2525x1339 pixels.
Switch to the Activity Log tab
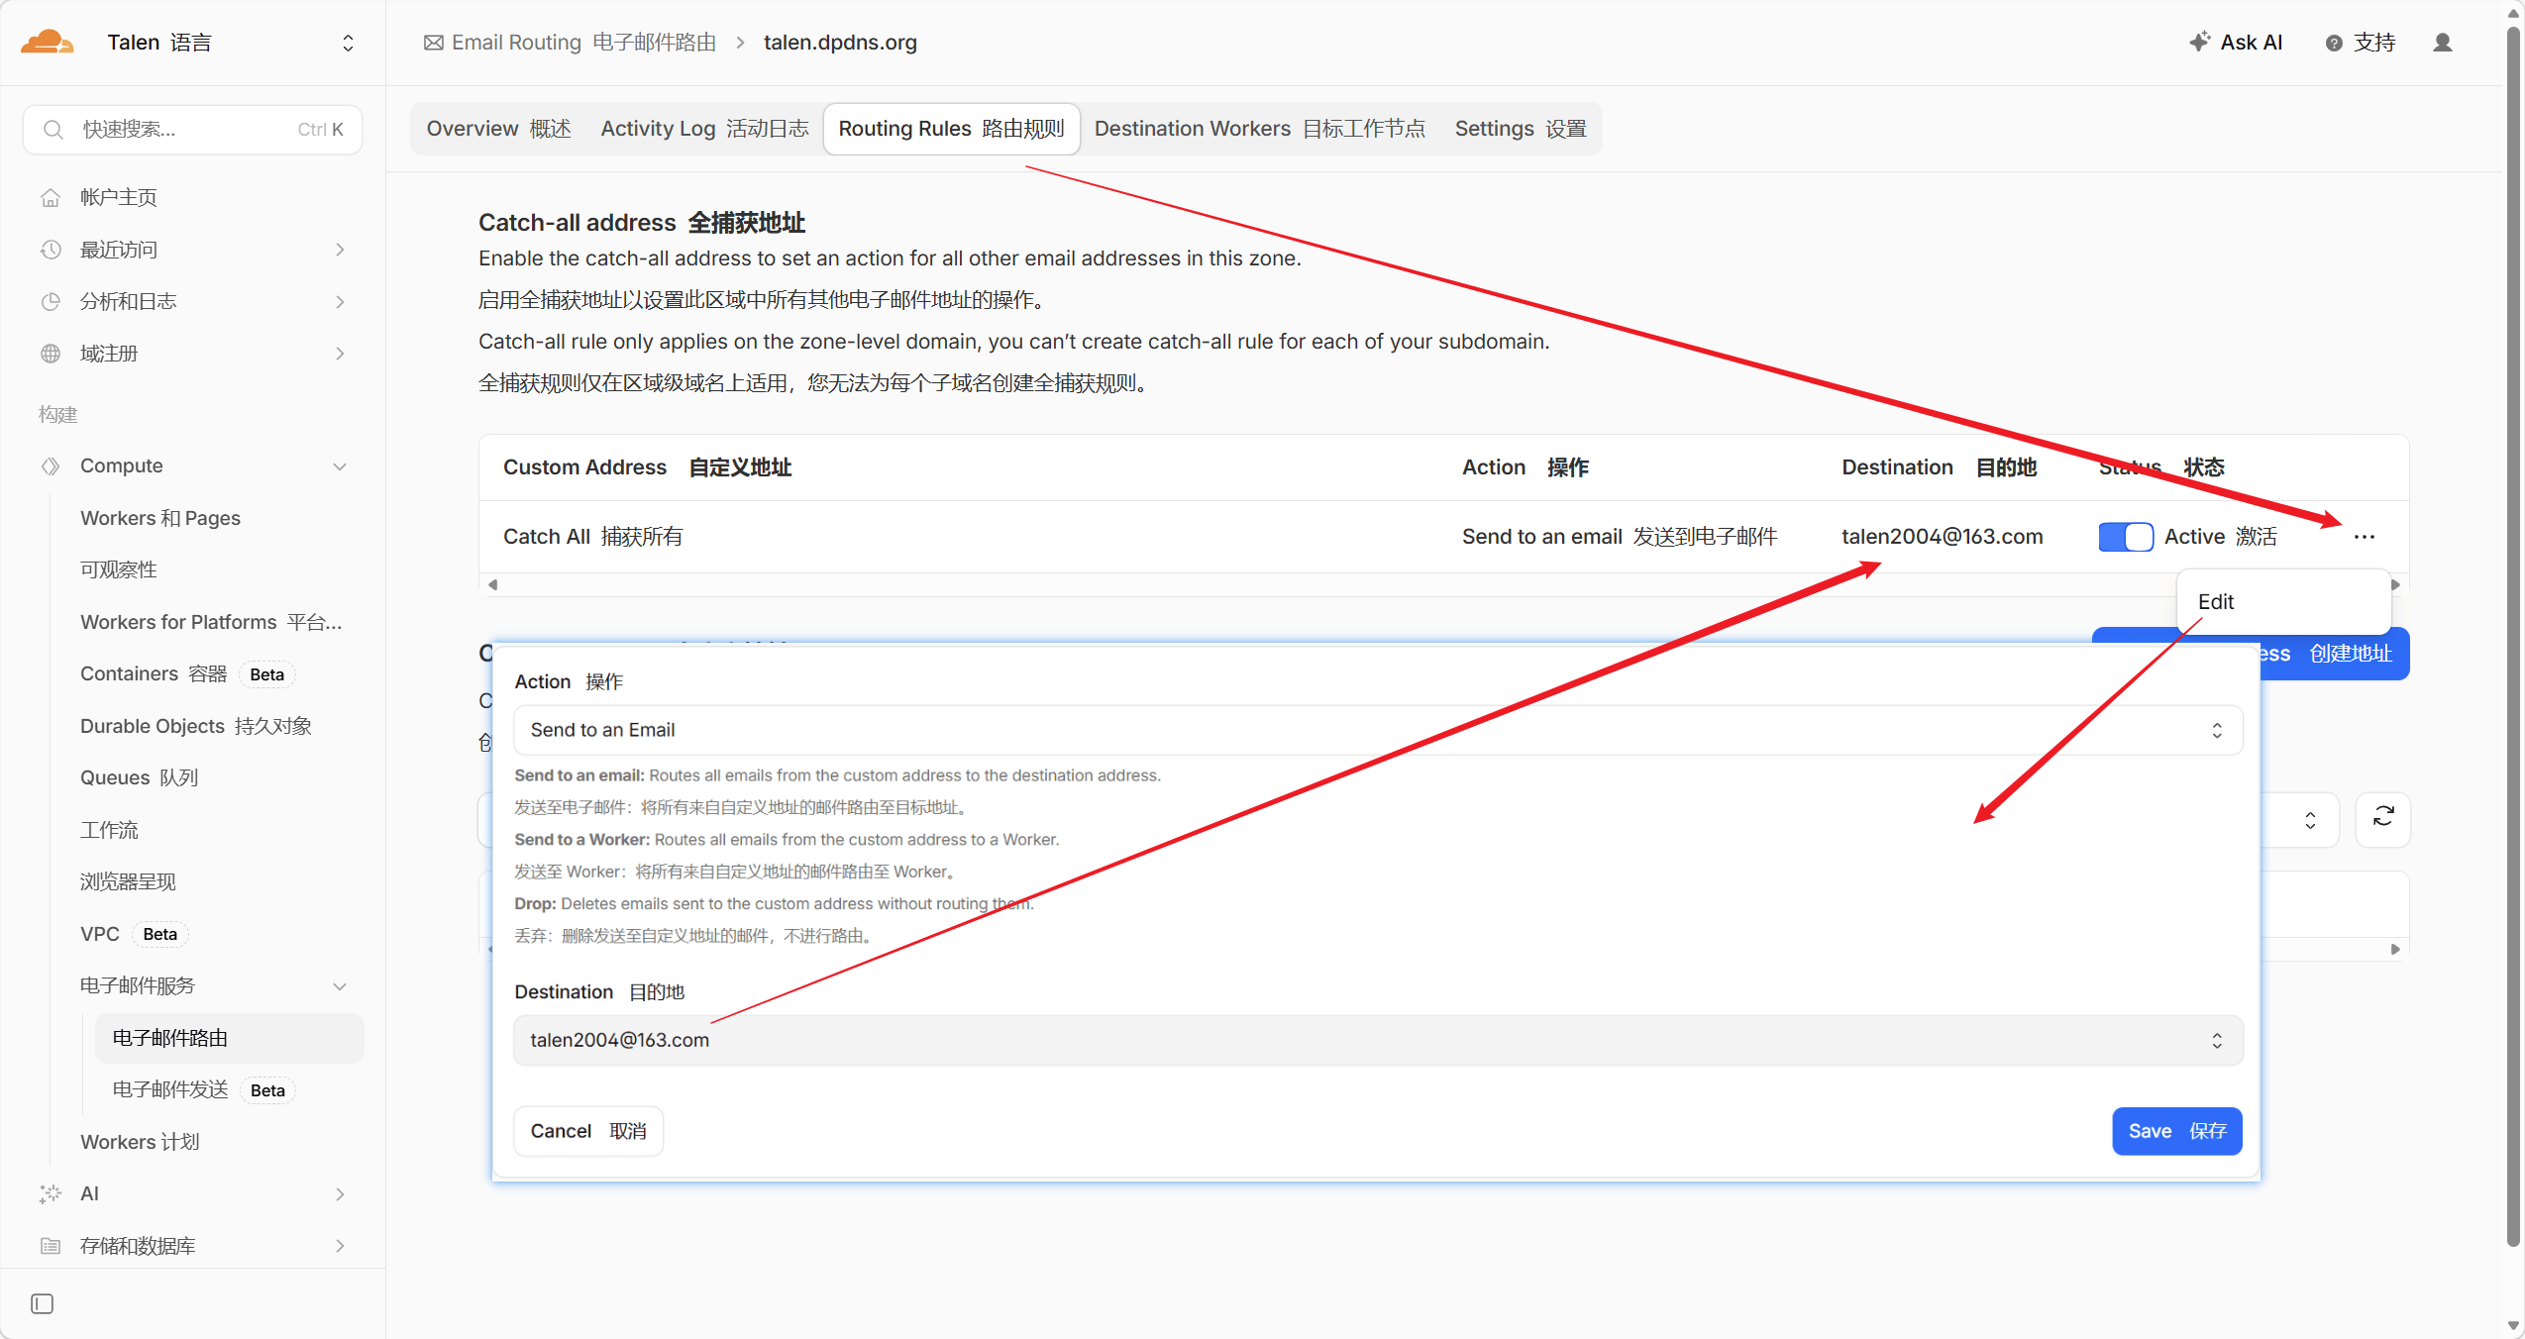[x=703, y=129]
